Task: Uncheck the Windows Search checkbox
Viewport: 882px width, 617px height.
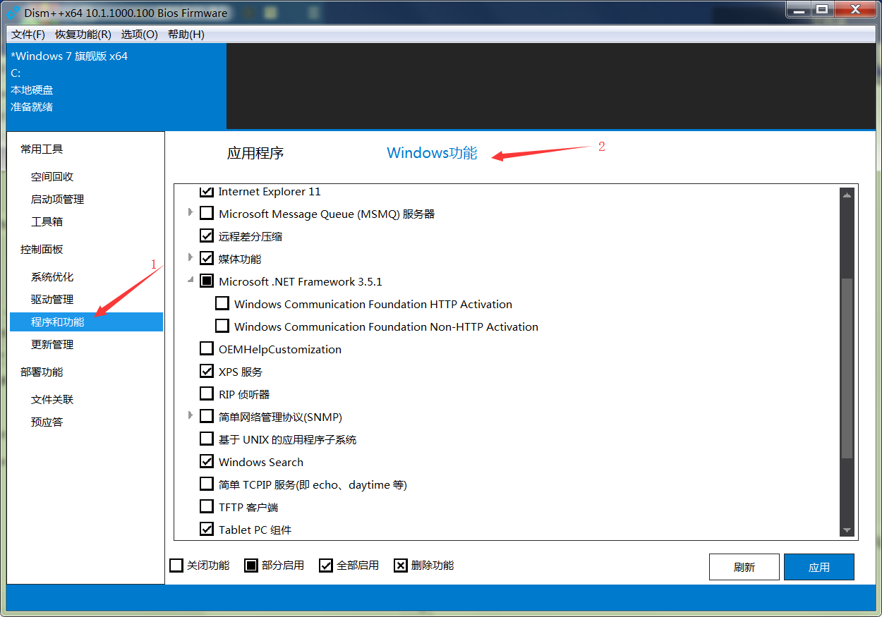Action: (207, 462)
